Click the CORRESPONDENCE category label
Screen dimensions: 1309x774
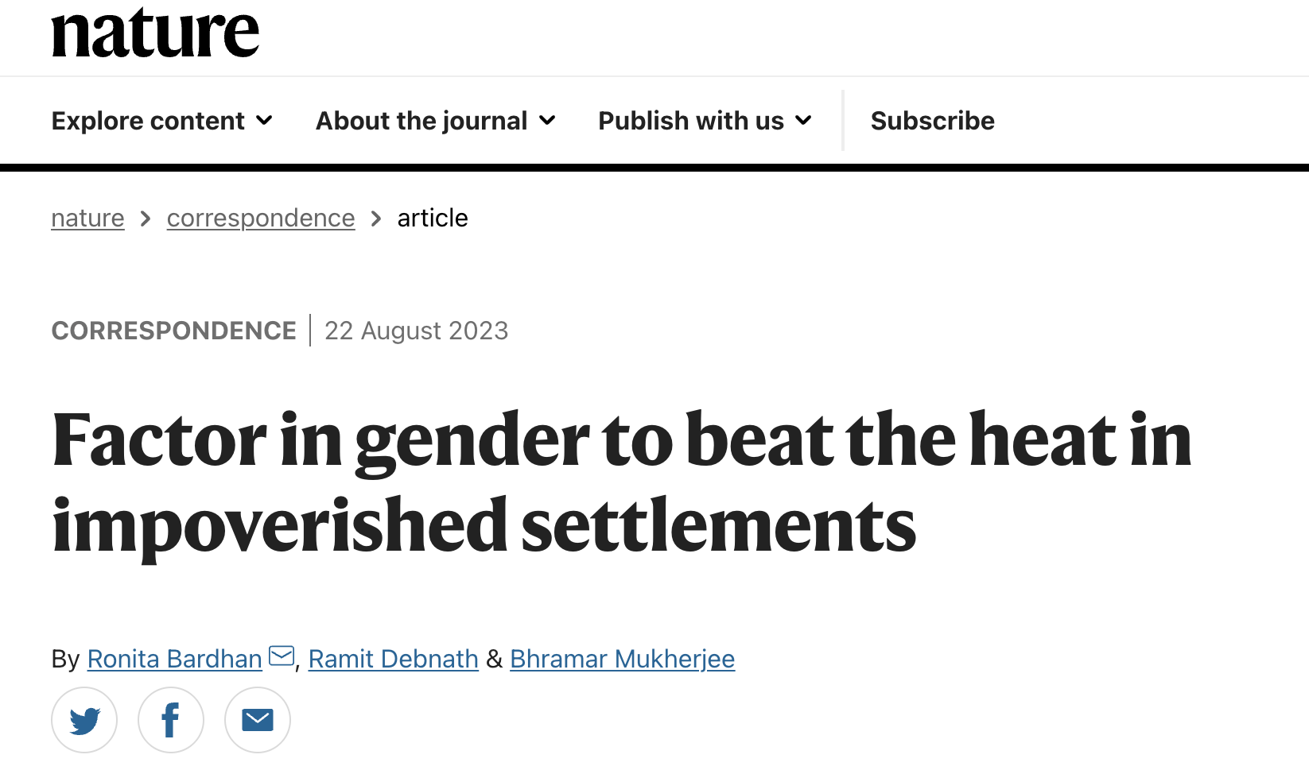pos(173,331)
